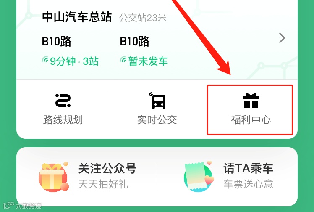Viewport: 314px width, 212px height.
Task: Tap the orange gift box icon
Action: coord(54,177)
